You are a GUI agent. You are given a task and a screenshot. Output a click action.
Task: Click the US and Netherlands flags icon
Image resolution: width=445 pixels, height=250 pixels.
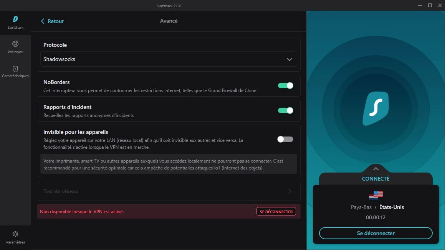tap(376, 195)
